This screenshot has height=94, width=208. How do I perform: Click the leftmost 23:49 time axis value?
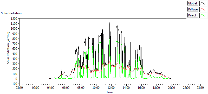[19, 88]
